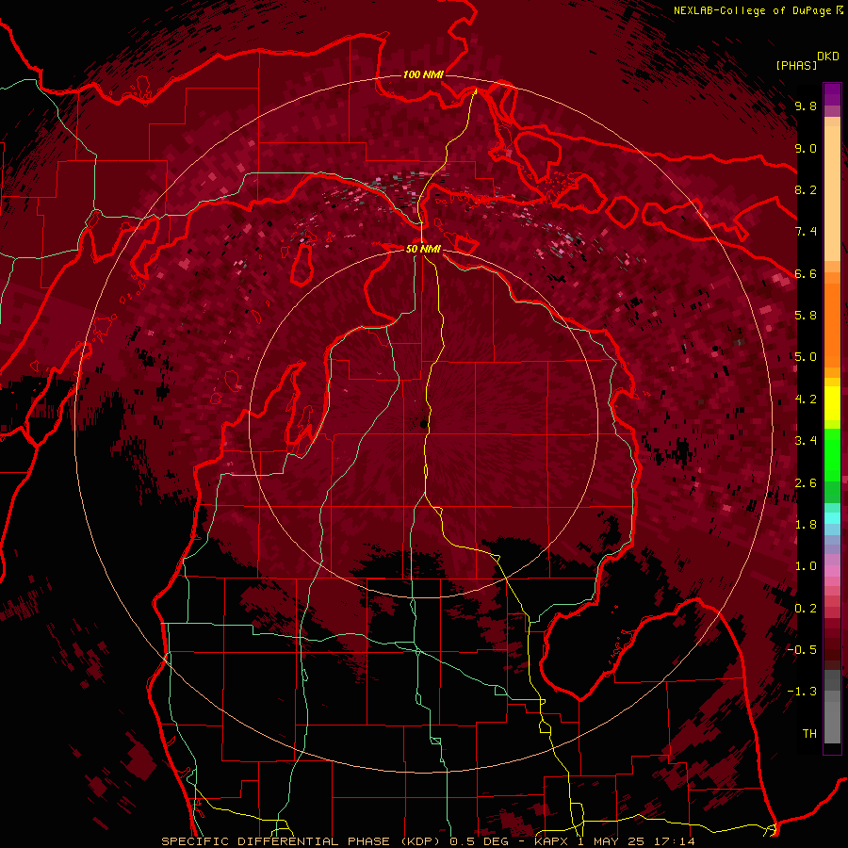Click the peach segment of the color bar
The image size is (848, 848).
pos(832,192)
